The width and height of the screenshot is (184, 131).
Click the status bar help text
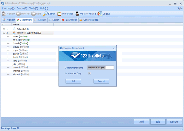10,129
